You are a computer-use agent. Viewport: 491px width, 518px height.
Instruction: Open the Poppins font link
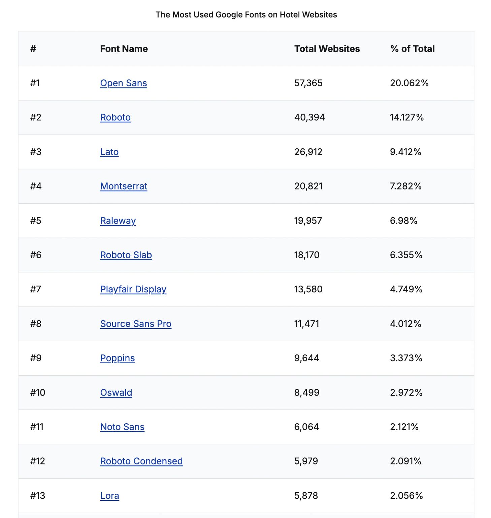pos(118,358)
